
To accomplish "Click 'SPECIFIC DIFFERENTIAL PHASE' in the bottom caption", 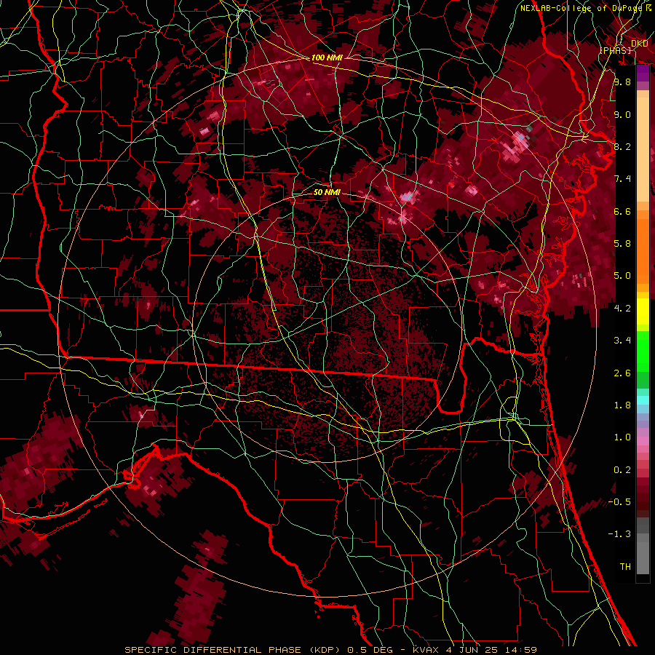I will coord(213,650).
